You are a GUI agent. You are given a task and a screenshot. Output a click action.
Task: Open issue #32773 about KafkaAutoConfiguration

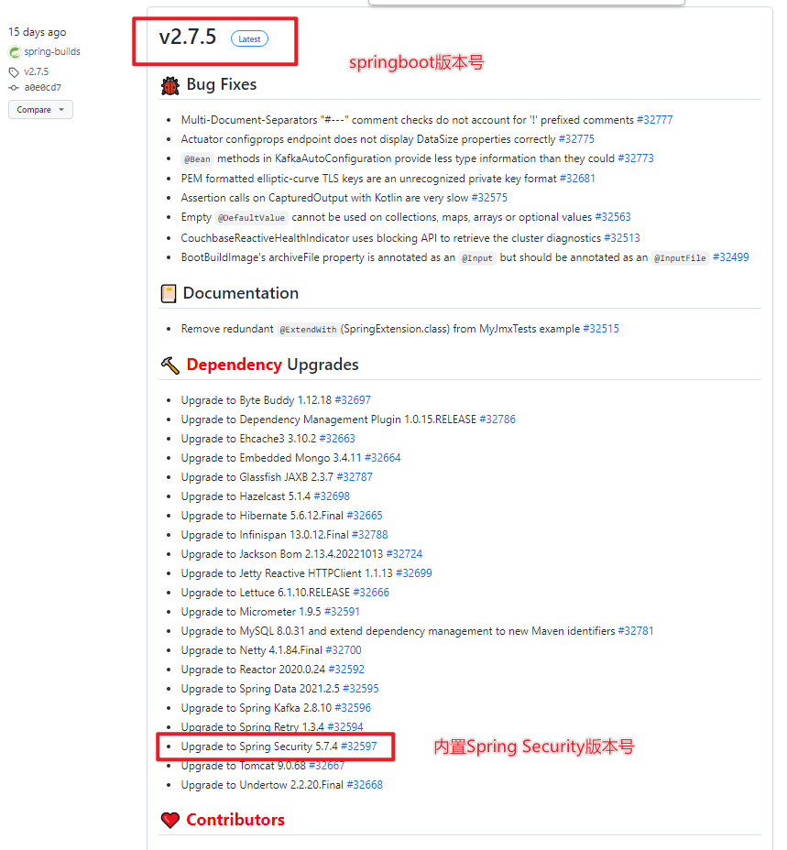636,158
